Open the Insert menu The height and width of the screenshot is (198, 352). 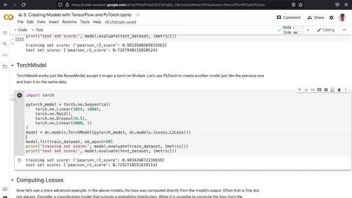(54, 22)
